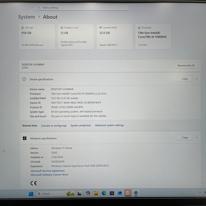Screen dimensions: 206x206
Task: Click the OS build number value
Action: point(58,161)
